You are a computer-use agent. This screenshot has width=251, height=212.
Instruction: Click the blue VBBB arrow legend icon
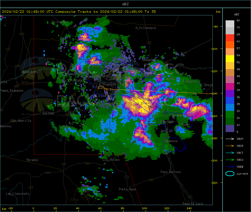coord(230,167)
